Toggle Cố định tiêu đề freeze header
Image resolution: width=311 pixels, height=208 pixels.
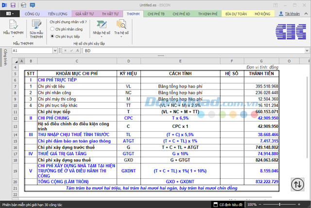coord(227,205)
